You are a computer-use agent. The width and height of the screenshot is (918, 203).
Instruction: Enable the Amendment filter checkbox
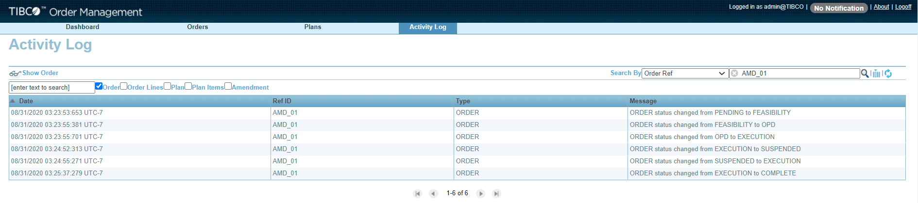[x=228, y=86]
